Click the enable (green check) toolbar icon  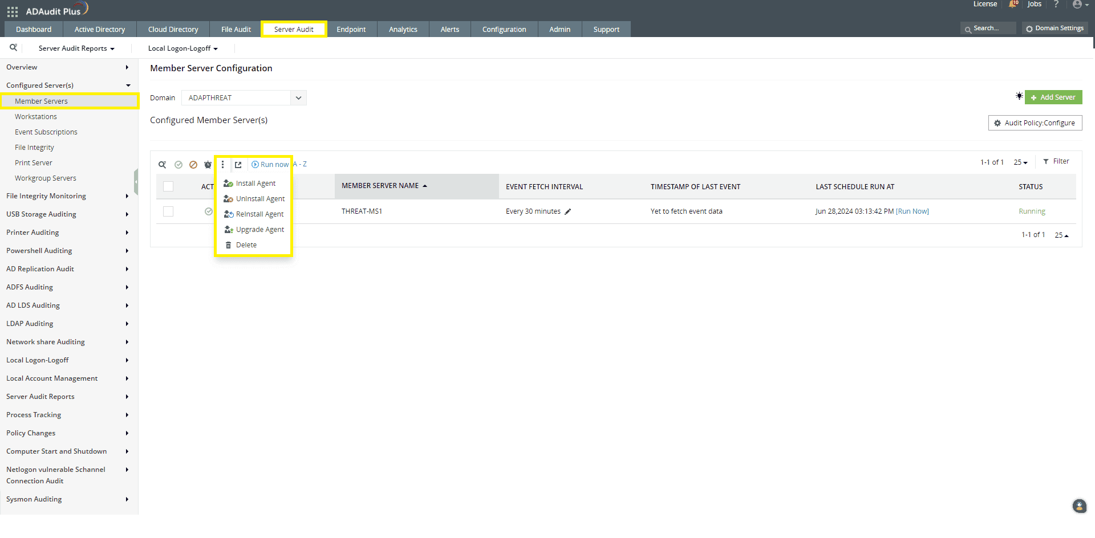(x=179, y=165)
